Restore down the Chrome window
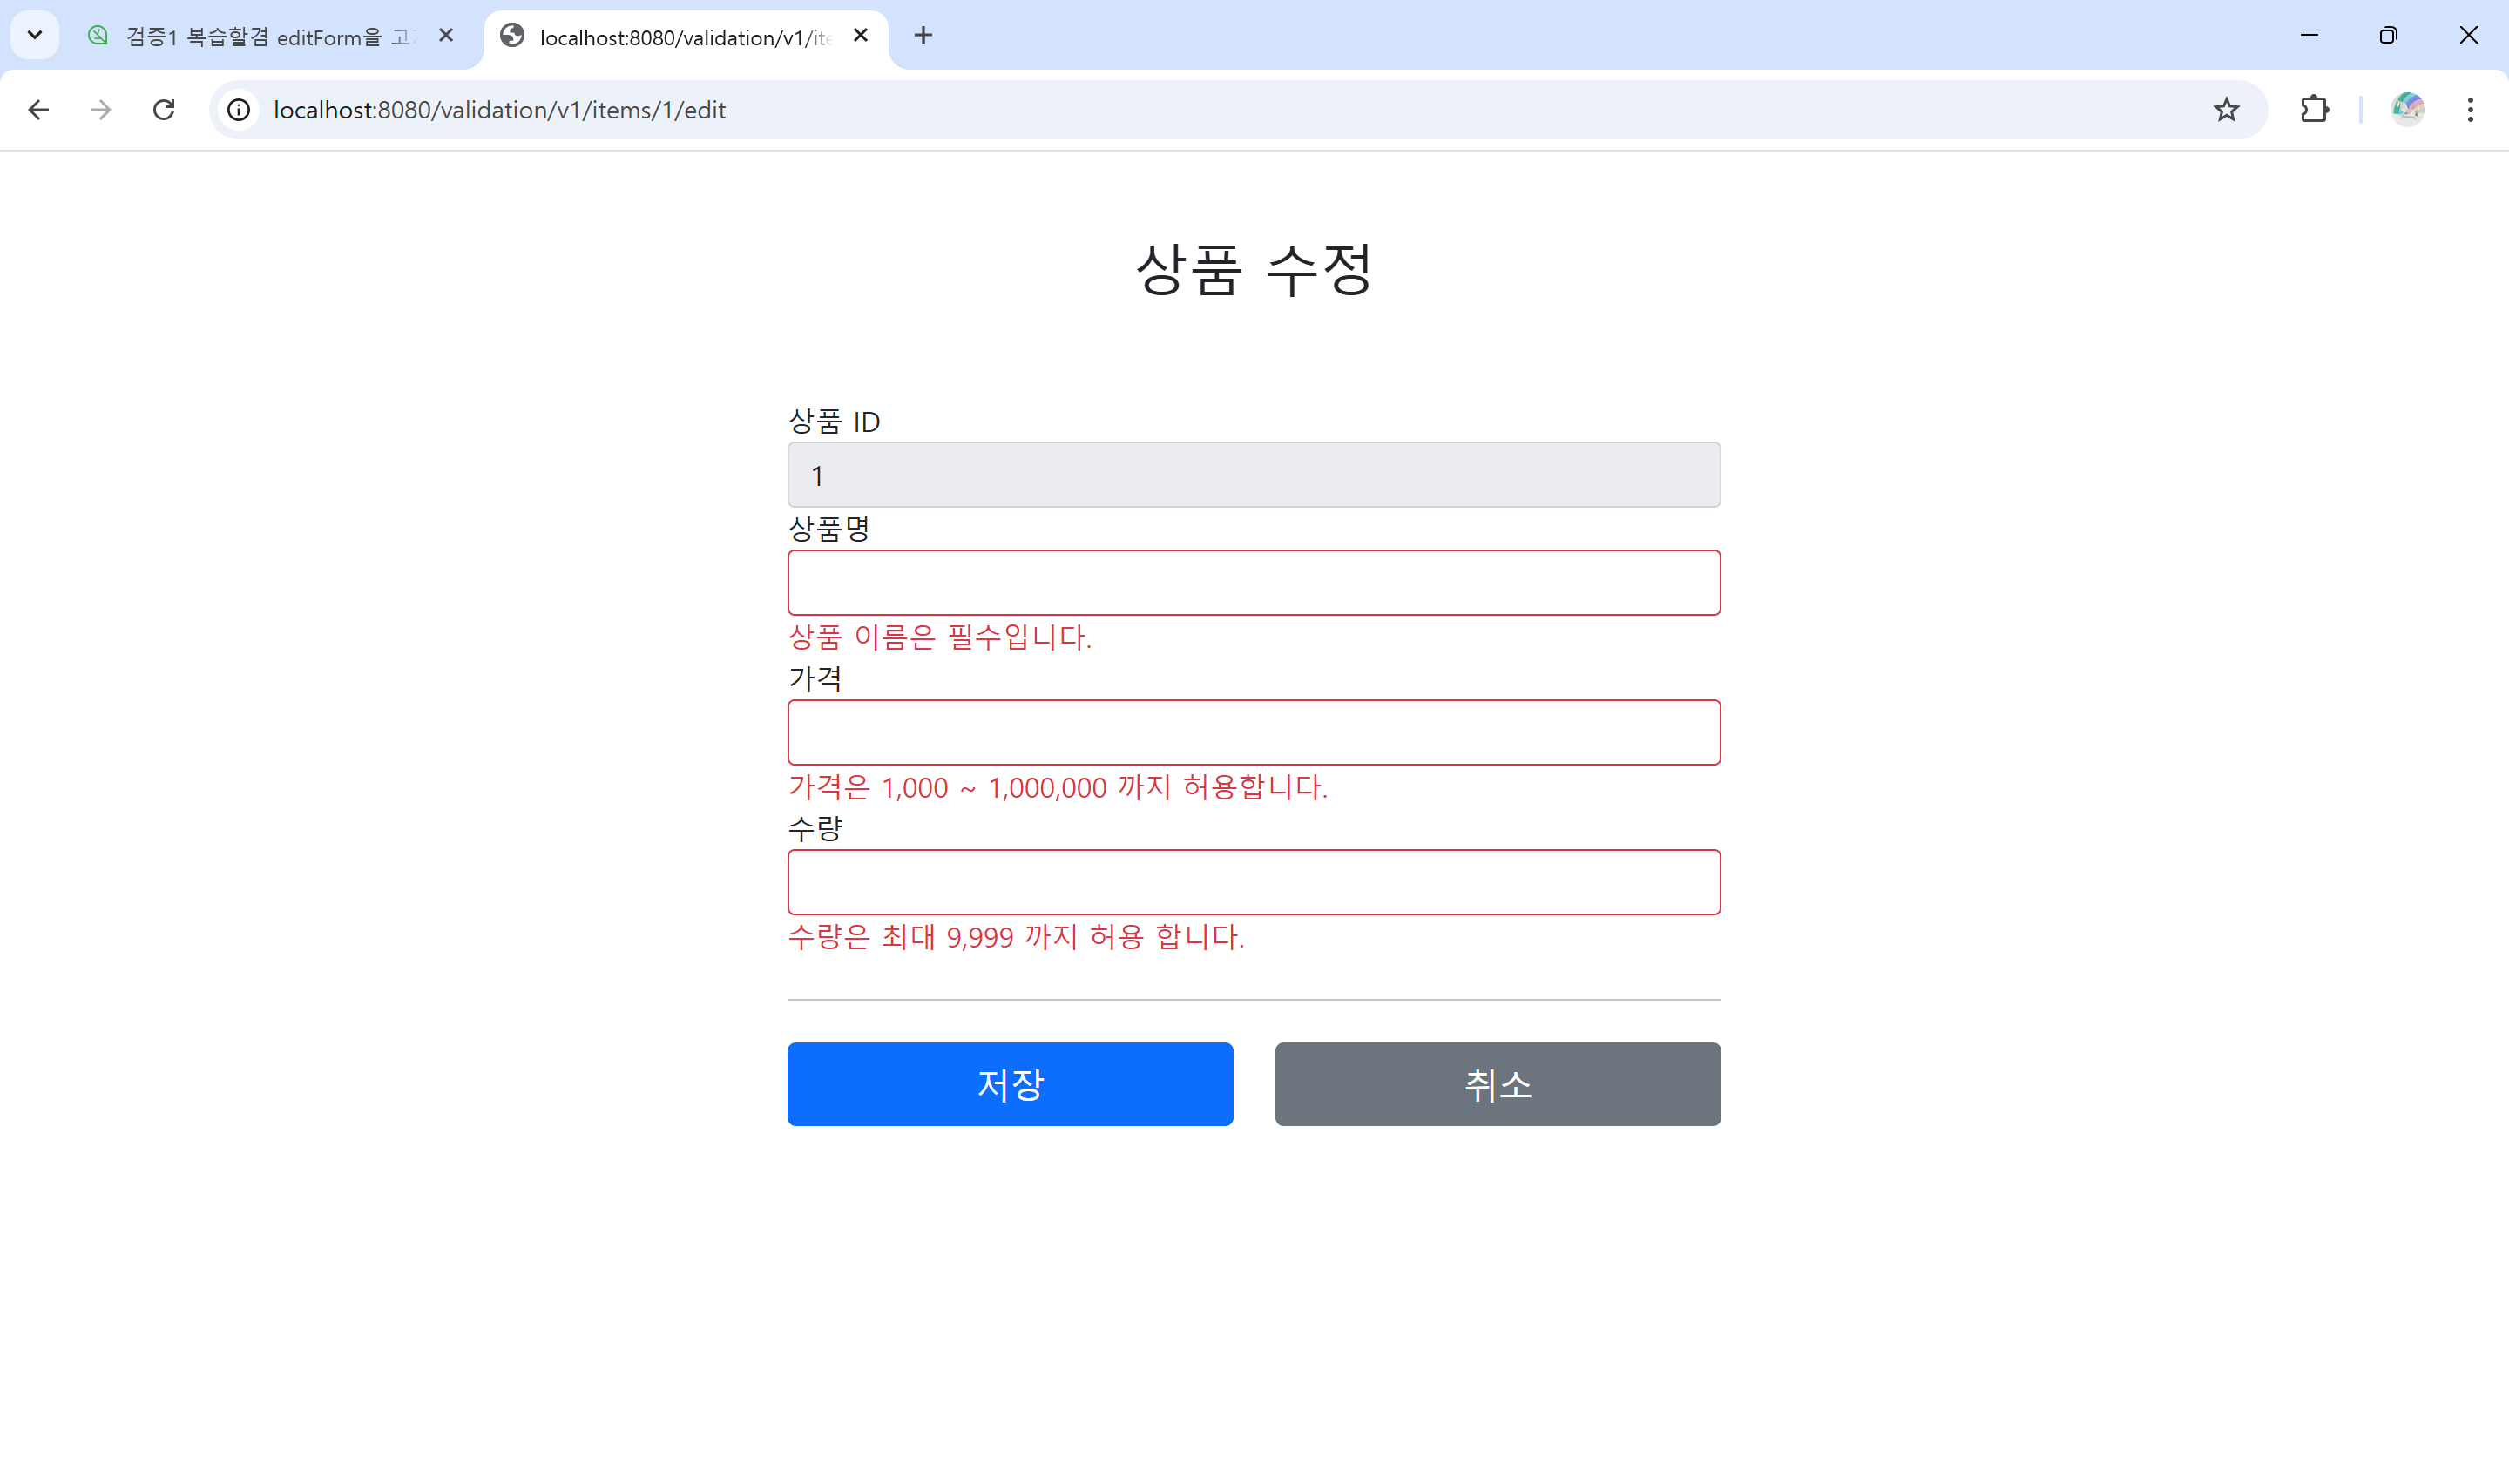This screenshot has width=2509, height=1484. pyautogui.click(x=2388, y=36)
